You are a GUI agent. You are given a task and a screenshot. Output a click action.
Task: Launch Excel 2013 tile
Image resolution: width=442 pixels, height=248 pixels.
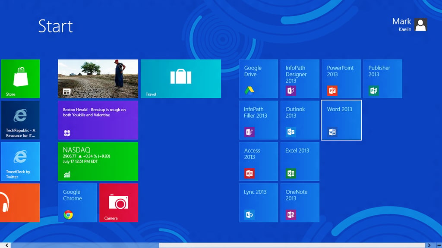click(300, 161)
